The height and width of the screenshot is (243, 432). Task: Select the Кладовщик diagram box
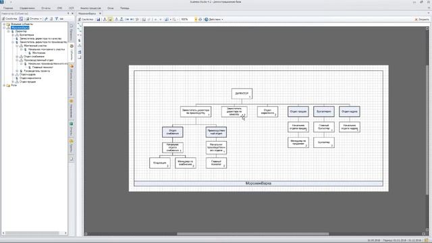tap(160, 163)
